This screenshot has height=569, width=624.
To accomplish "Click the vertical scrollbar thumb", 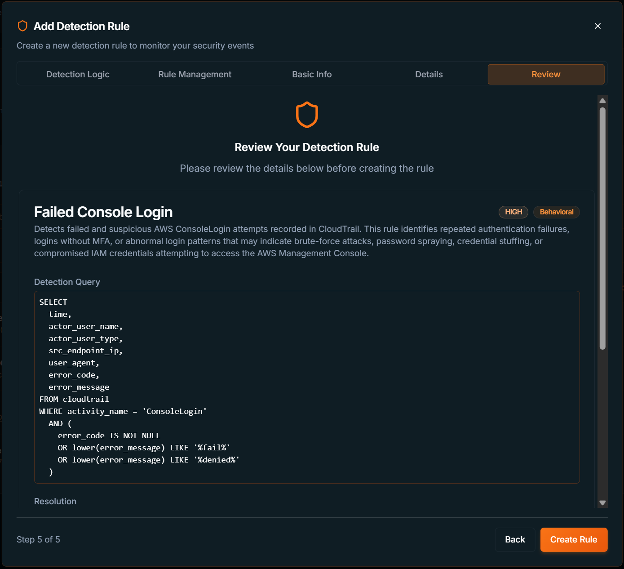I will (602, 228).
